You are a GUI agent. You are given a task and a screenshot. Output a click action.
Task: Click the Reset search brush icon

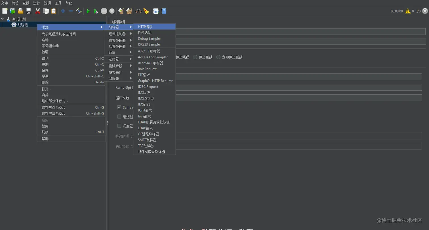coord(146,11)
